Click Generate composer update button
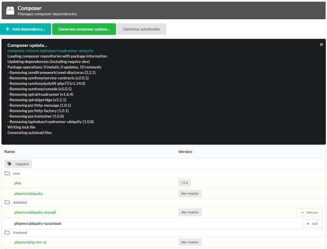 (84, 29)
